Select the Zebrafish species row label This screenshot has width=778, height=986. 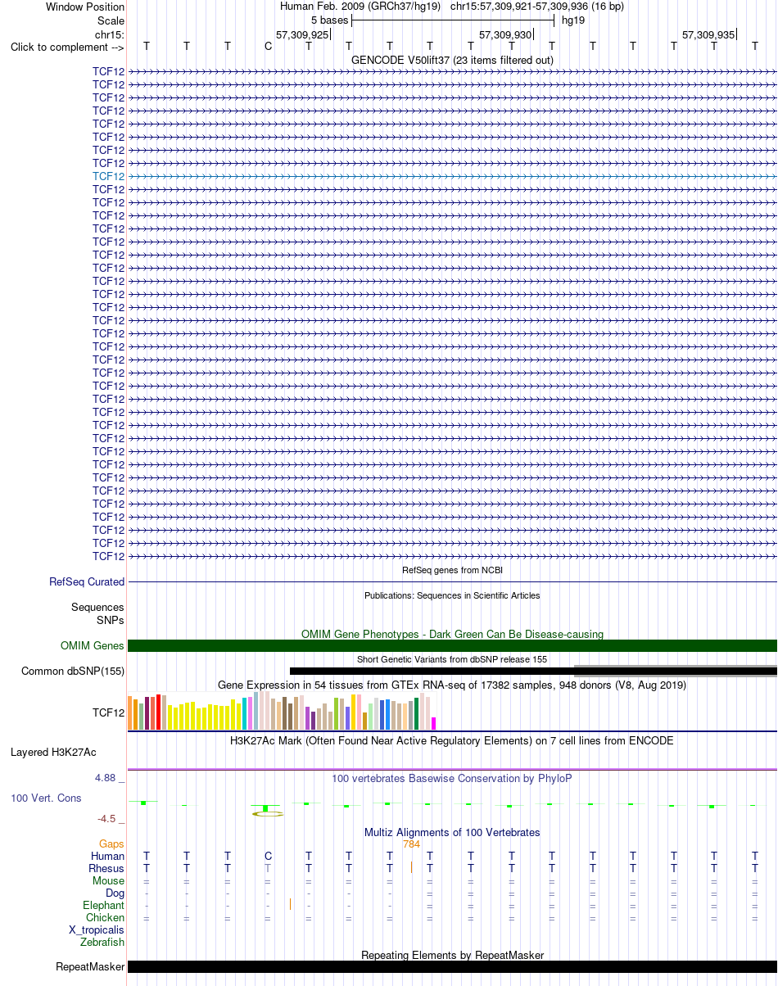102,943
